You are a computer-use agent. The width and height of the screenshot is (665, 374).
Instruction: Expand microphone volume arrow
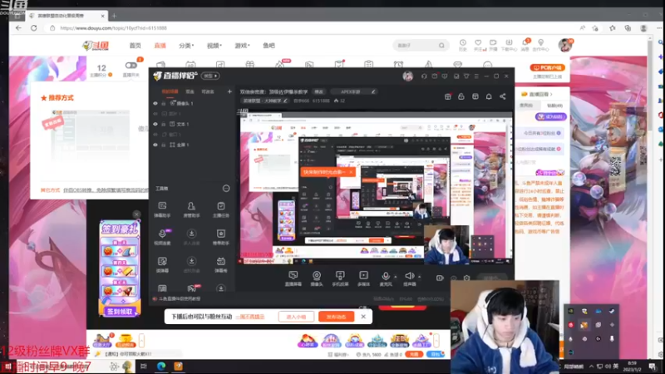click(396, 277)
